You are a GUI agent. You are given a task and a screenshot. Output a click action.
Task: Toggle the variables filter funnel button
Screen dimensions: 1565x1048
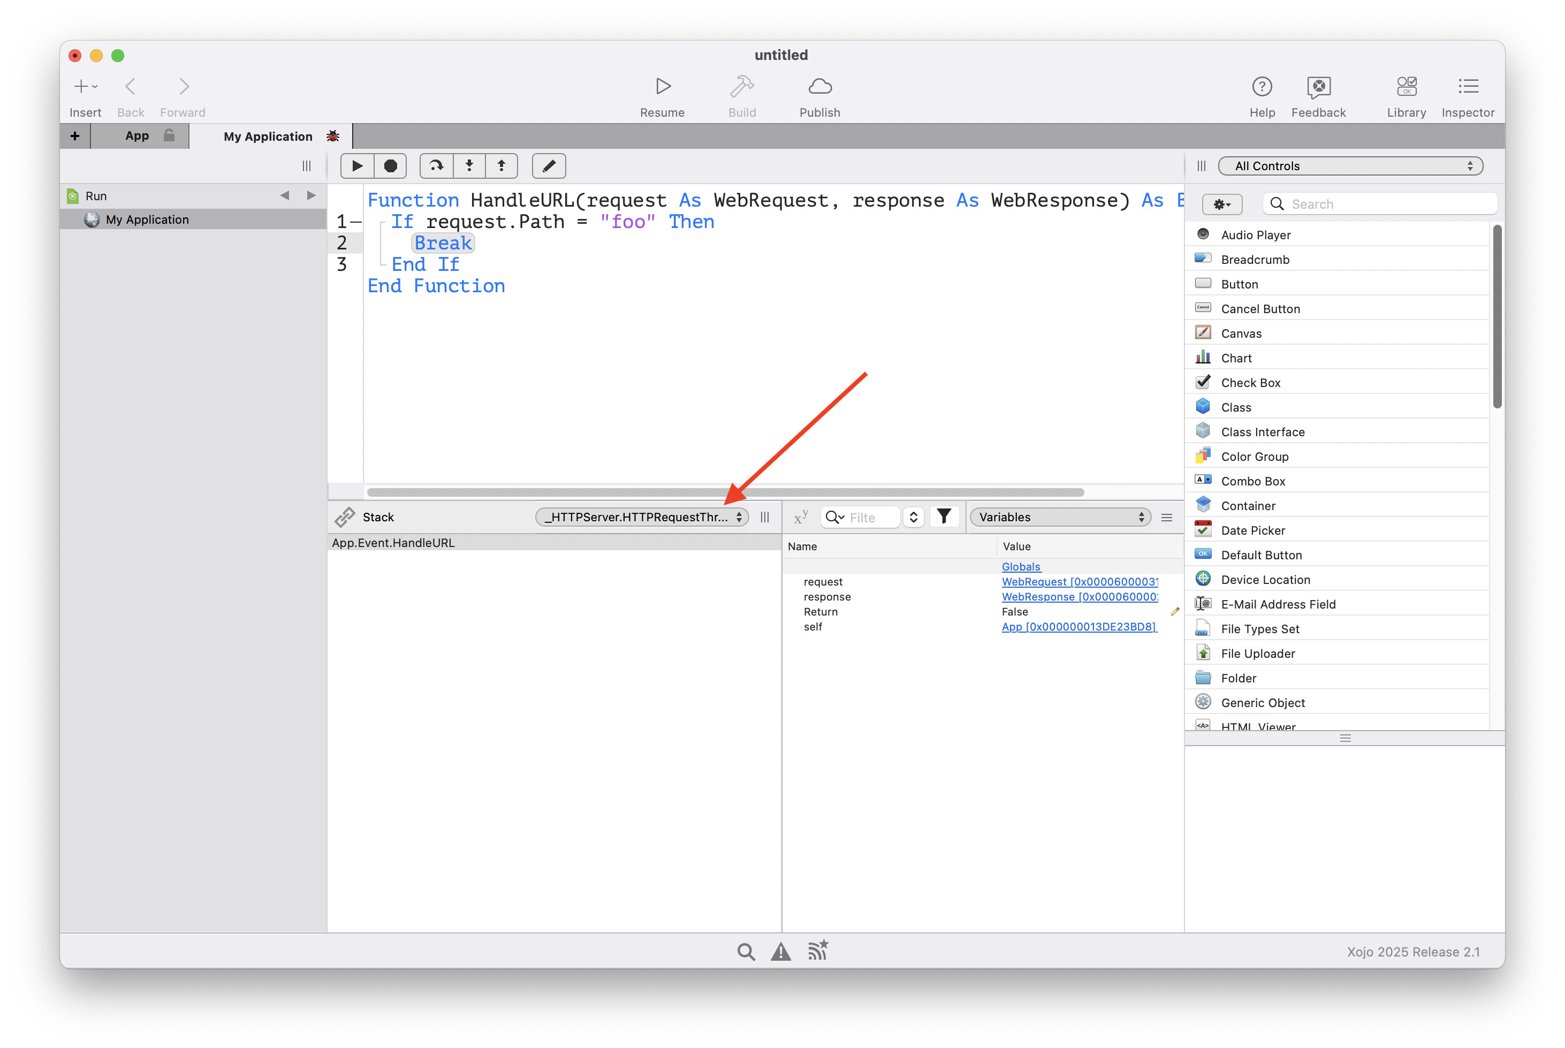[x=944, y=517]
